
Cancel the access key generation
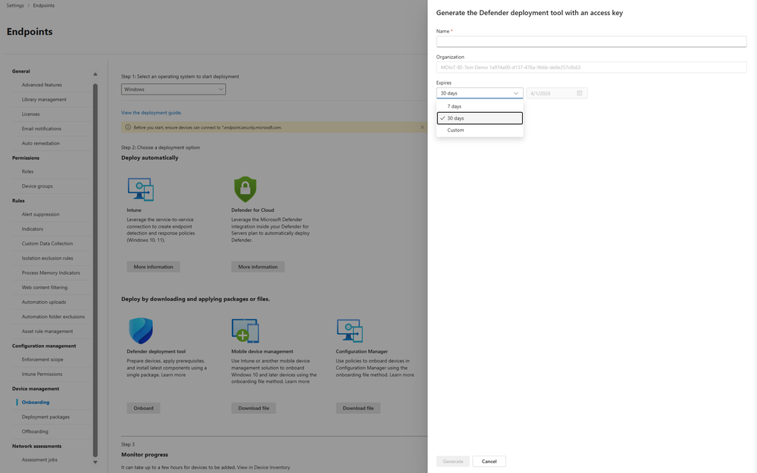click(489, 460)
